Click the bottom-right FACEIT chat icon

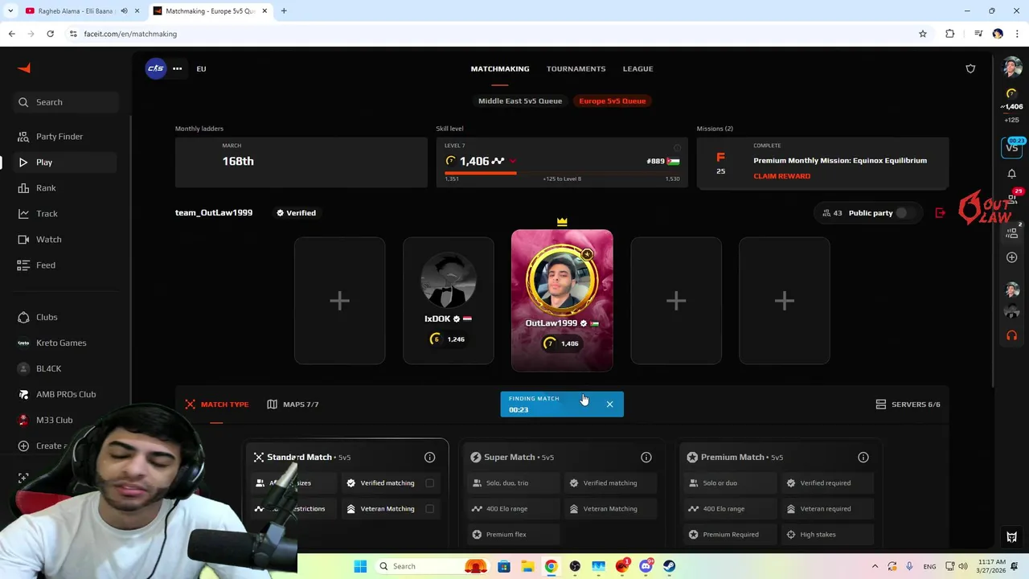tap(1012, 537)
